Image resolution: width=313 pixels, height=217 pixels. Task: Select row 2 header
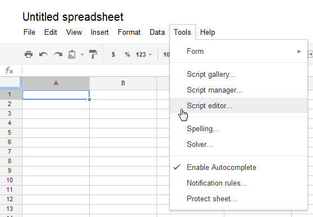[11, 104]
